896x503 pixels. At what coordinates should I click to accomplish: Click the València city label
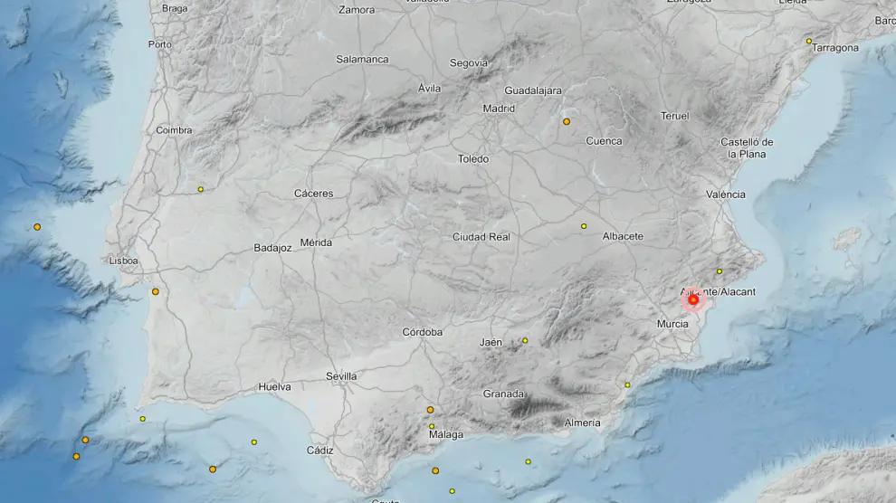(726, 195)
